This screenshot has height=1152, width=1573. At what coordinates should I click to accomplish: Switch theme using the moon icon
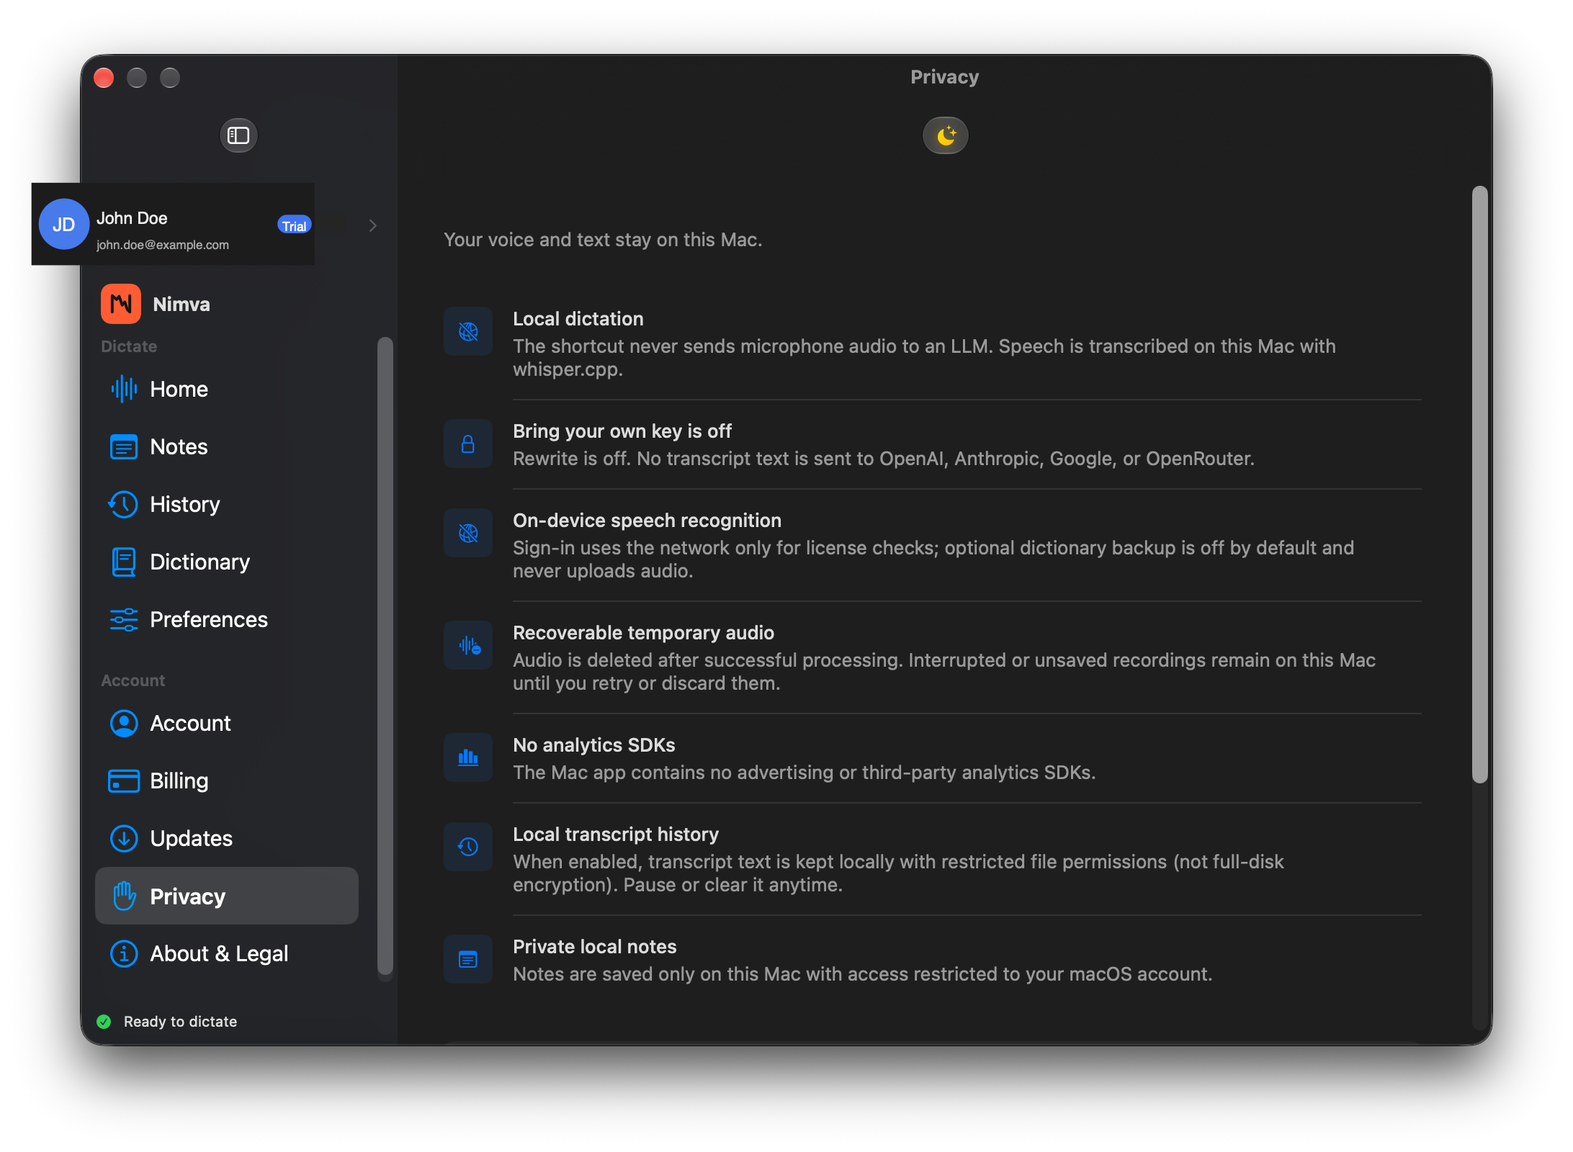(x=945, y=135)
